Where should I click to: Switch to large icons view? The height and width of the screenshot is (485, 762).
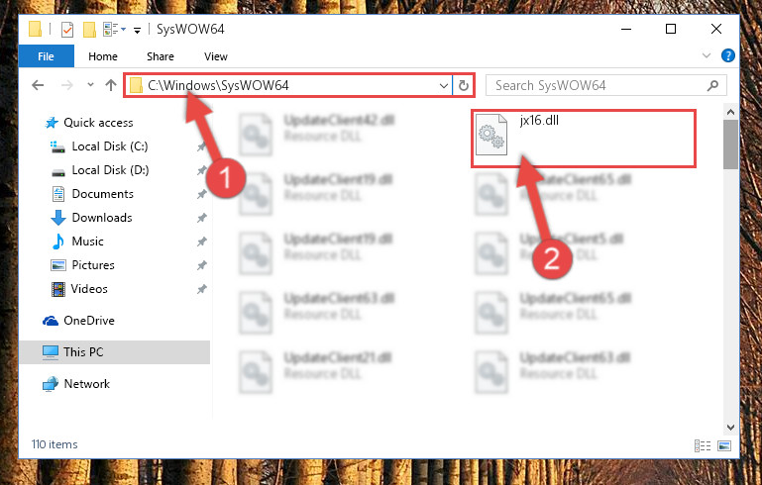pyautogui.click(x=724, y=445)
